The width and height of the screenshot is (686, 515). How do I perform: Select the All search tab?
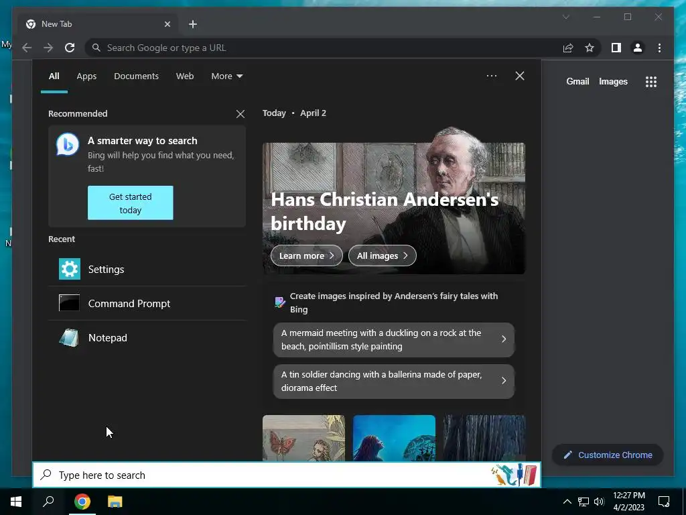click(54, 76)
